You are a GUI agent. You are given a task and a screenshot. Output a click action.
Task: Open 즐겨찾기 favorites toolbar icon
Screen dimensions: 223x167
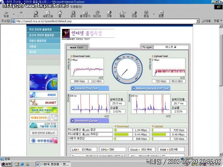coord(85,14)
